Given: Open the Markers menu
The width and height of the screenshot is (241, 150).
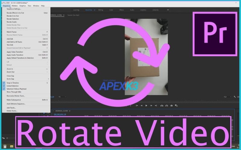Looking at the screenshot, I should tap(14, 6).
